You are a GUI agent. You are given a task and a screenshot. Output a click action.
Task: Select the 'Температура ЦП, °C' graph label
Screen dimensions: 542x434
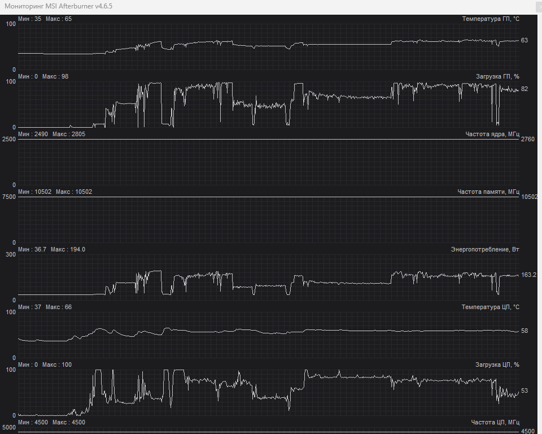(491, 307)
